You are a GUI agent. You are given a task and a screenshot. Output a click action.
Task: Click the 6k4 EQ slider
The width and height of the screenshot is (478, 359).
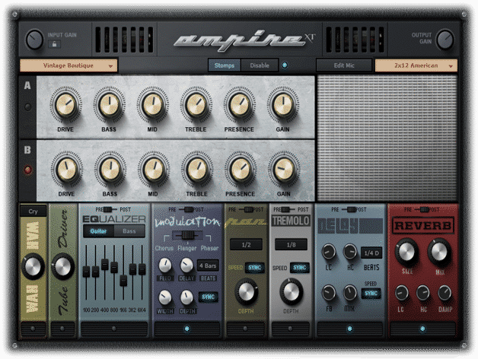tap(142, 269)
